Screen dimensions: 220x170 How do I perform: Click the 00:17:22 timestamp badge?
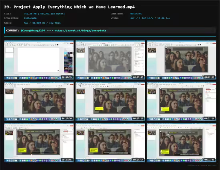pos(138,119)
